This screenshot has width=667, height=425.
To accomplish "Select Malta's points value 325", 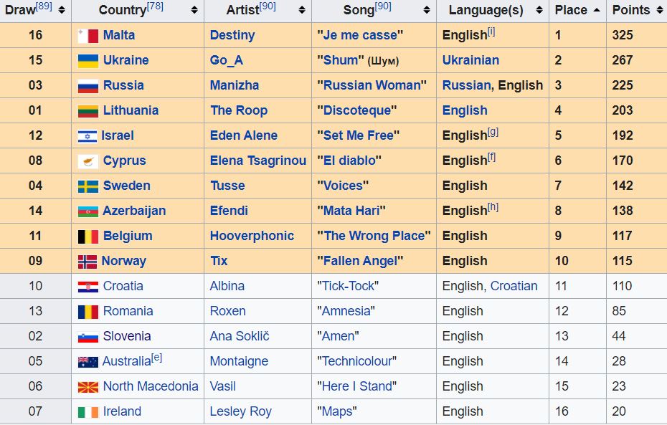I will 623,35.
